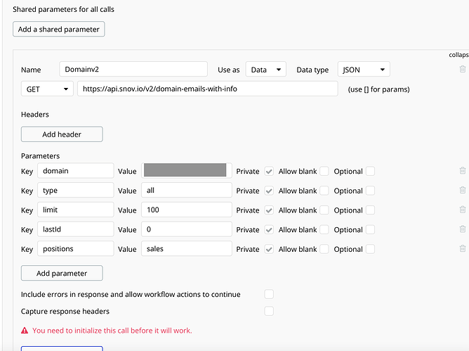Screen dimensions: 469x351
Task: Click Add a shared parameter button
Action: (x=59, y=29)
